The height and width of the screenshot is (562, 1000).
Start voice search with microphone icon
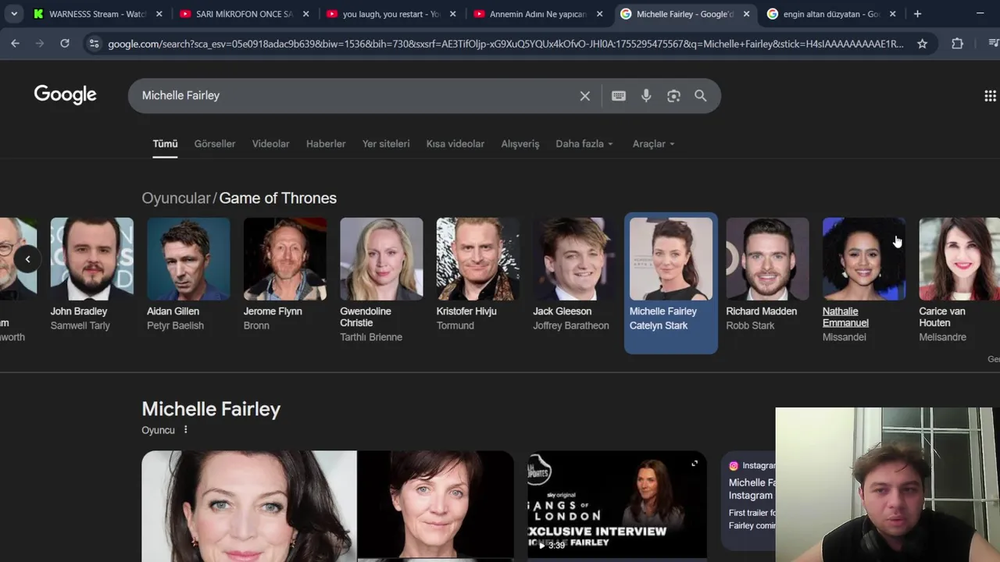[x=646, y=96]
